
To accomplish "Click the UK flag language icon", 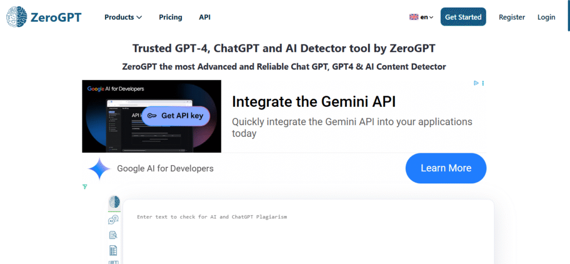I will coord(414,17).
